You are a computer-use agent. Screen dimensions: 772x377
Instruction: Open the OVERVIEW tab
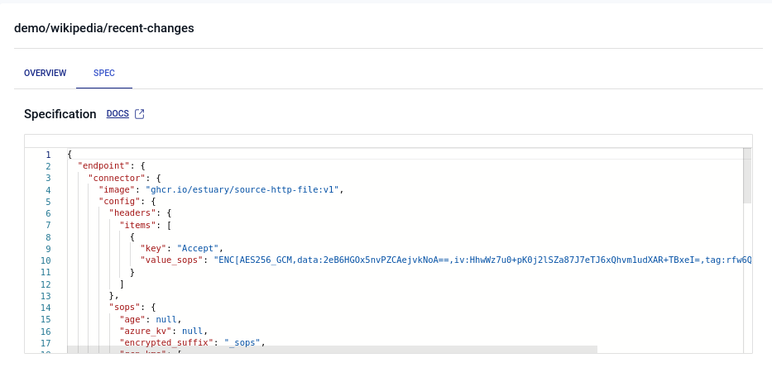tap(45, 73)
